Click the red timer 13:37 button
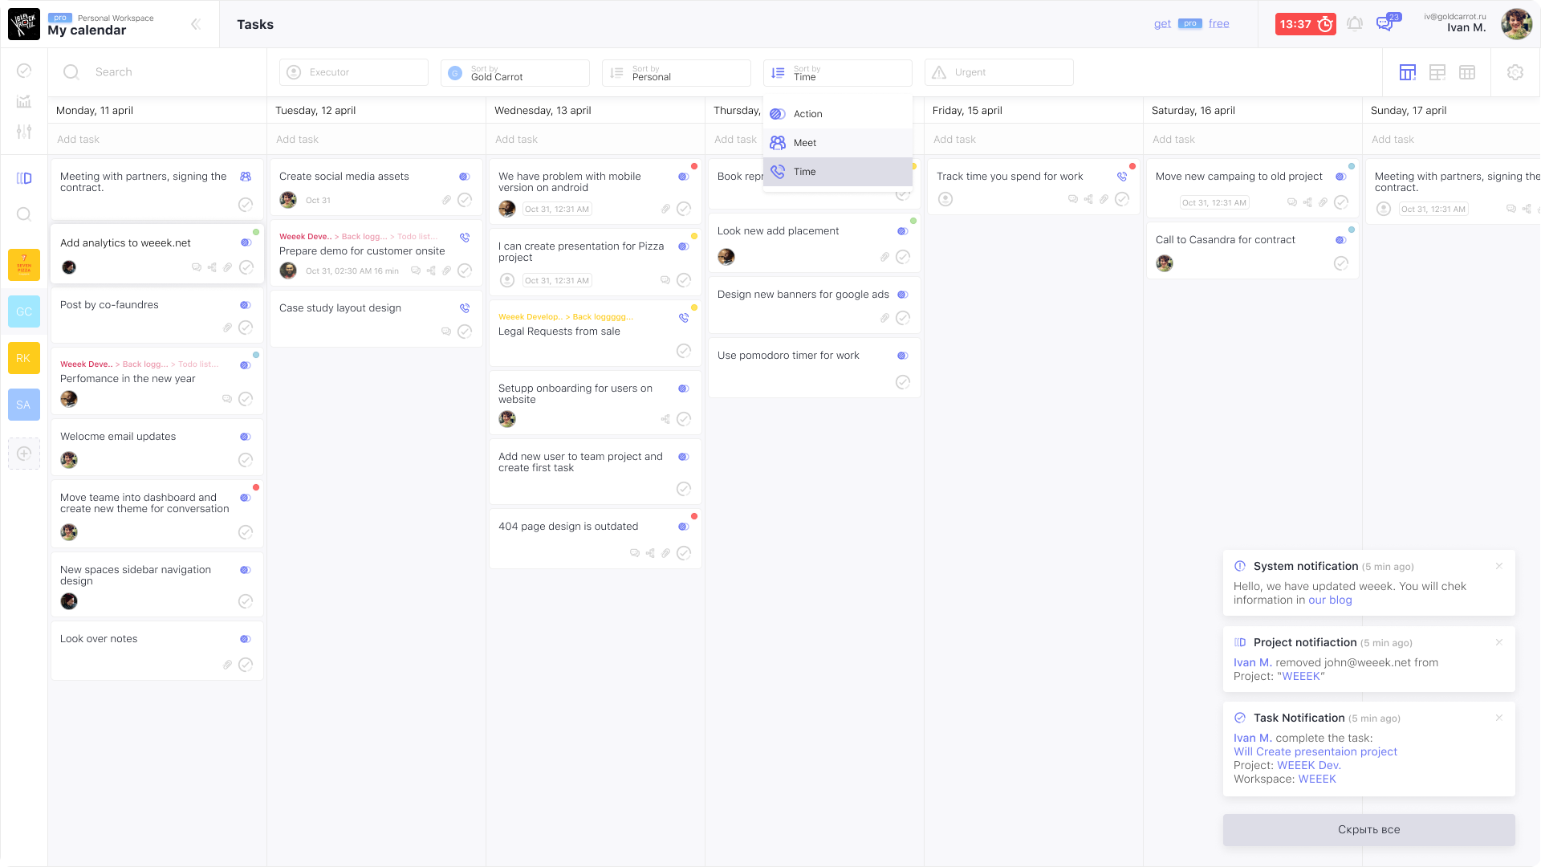Screen dimensions: 1541x867 point(1306,24)
